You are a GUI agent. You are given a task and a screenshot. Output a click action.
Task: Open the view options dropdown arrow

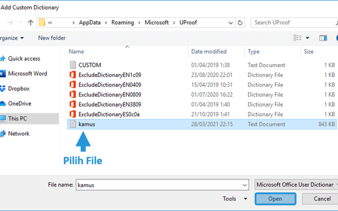tap(308, 38)
